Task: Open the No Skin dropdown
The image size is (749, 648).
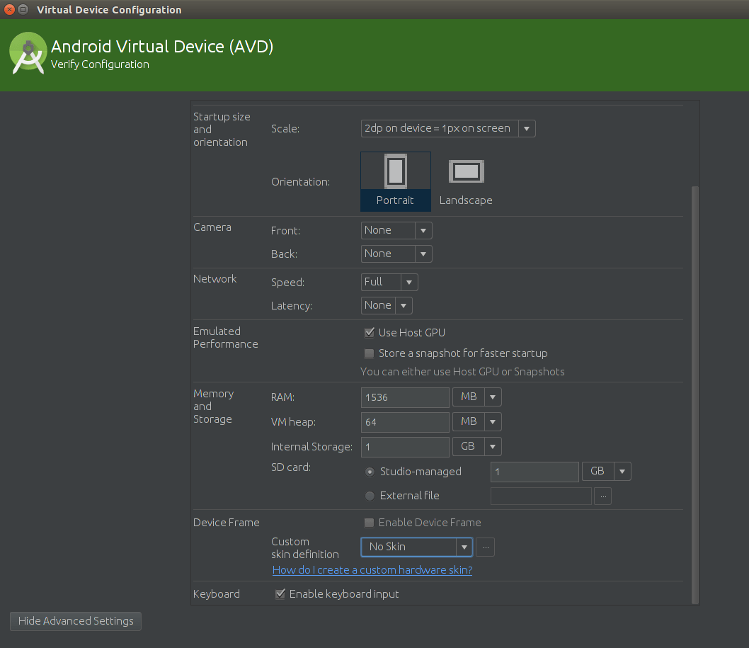Action: (x=416, y=547)
